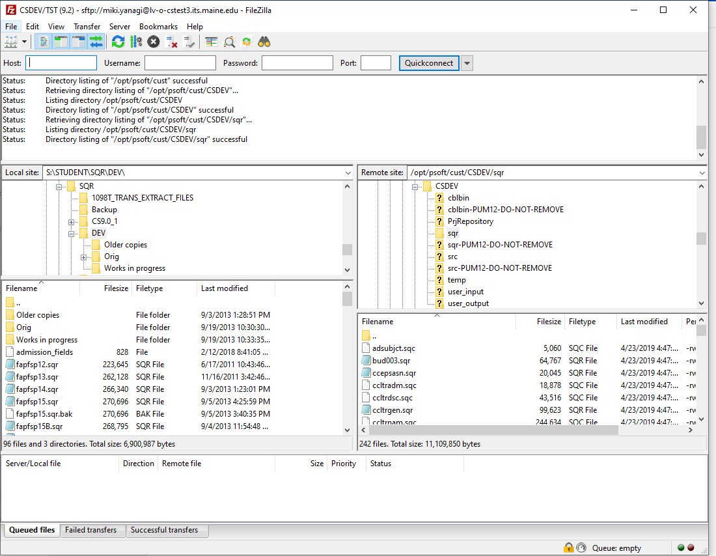Collapse the DEV folder in local tree
The width and height of the screenshot is (716, 556).
click(71, 234)
